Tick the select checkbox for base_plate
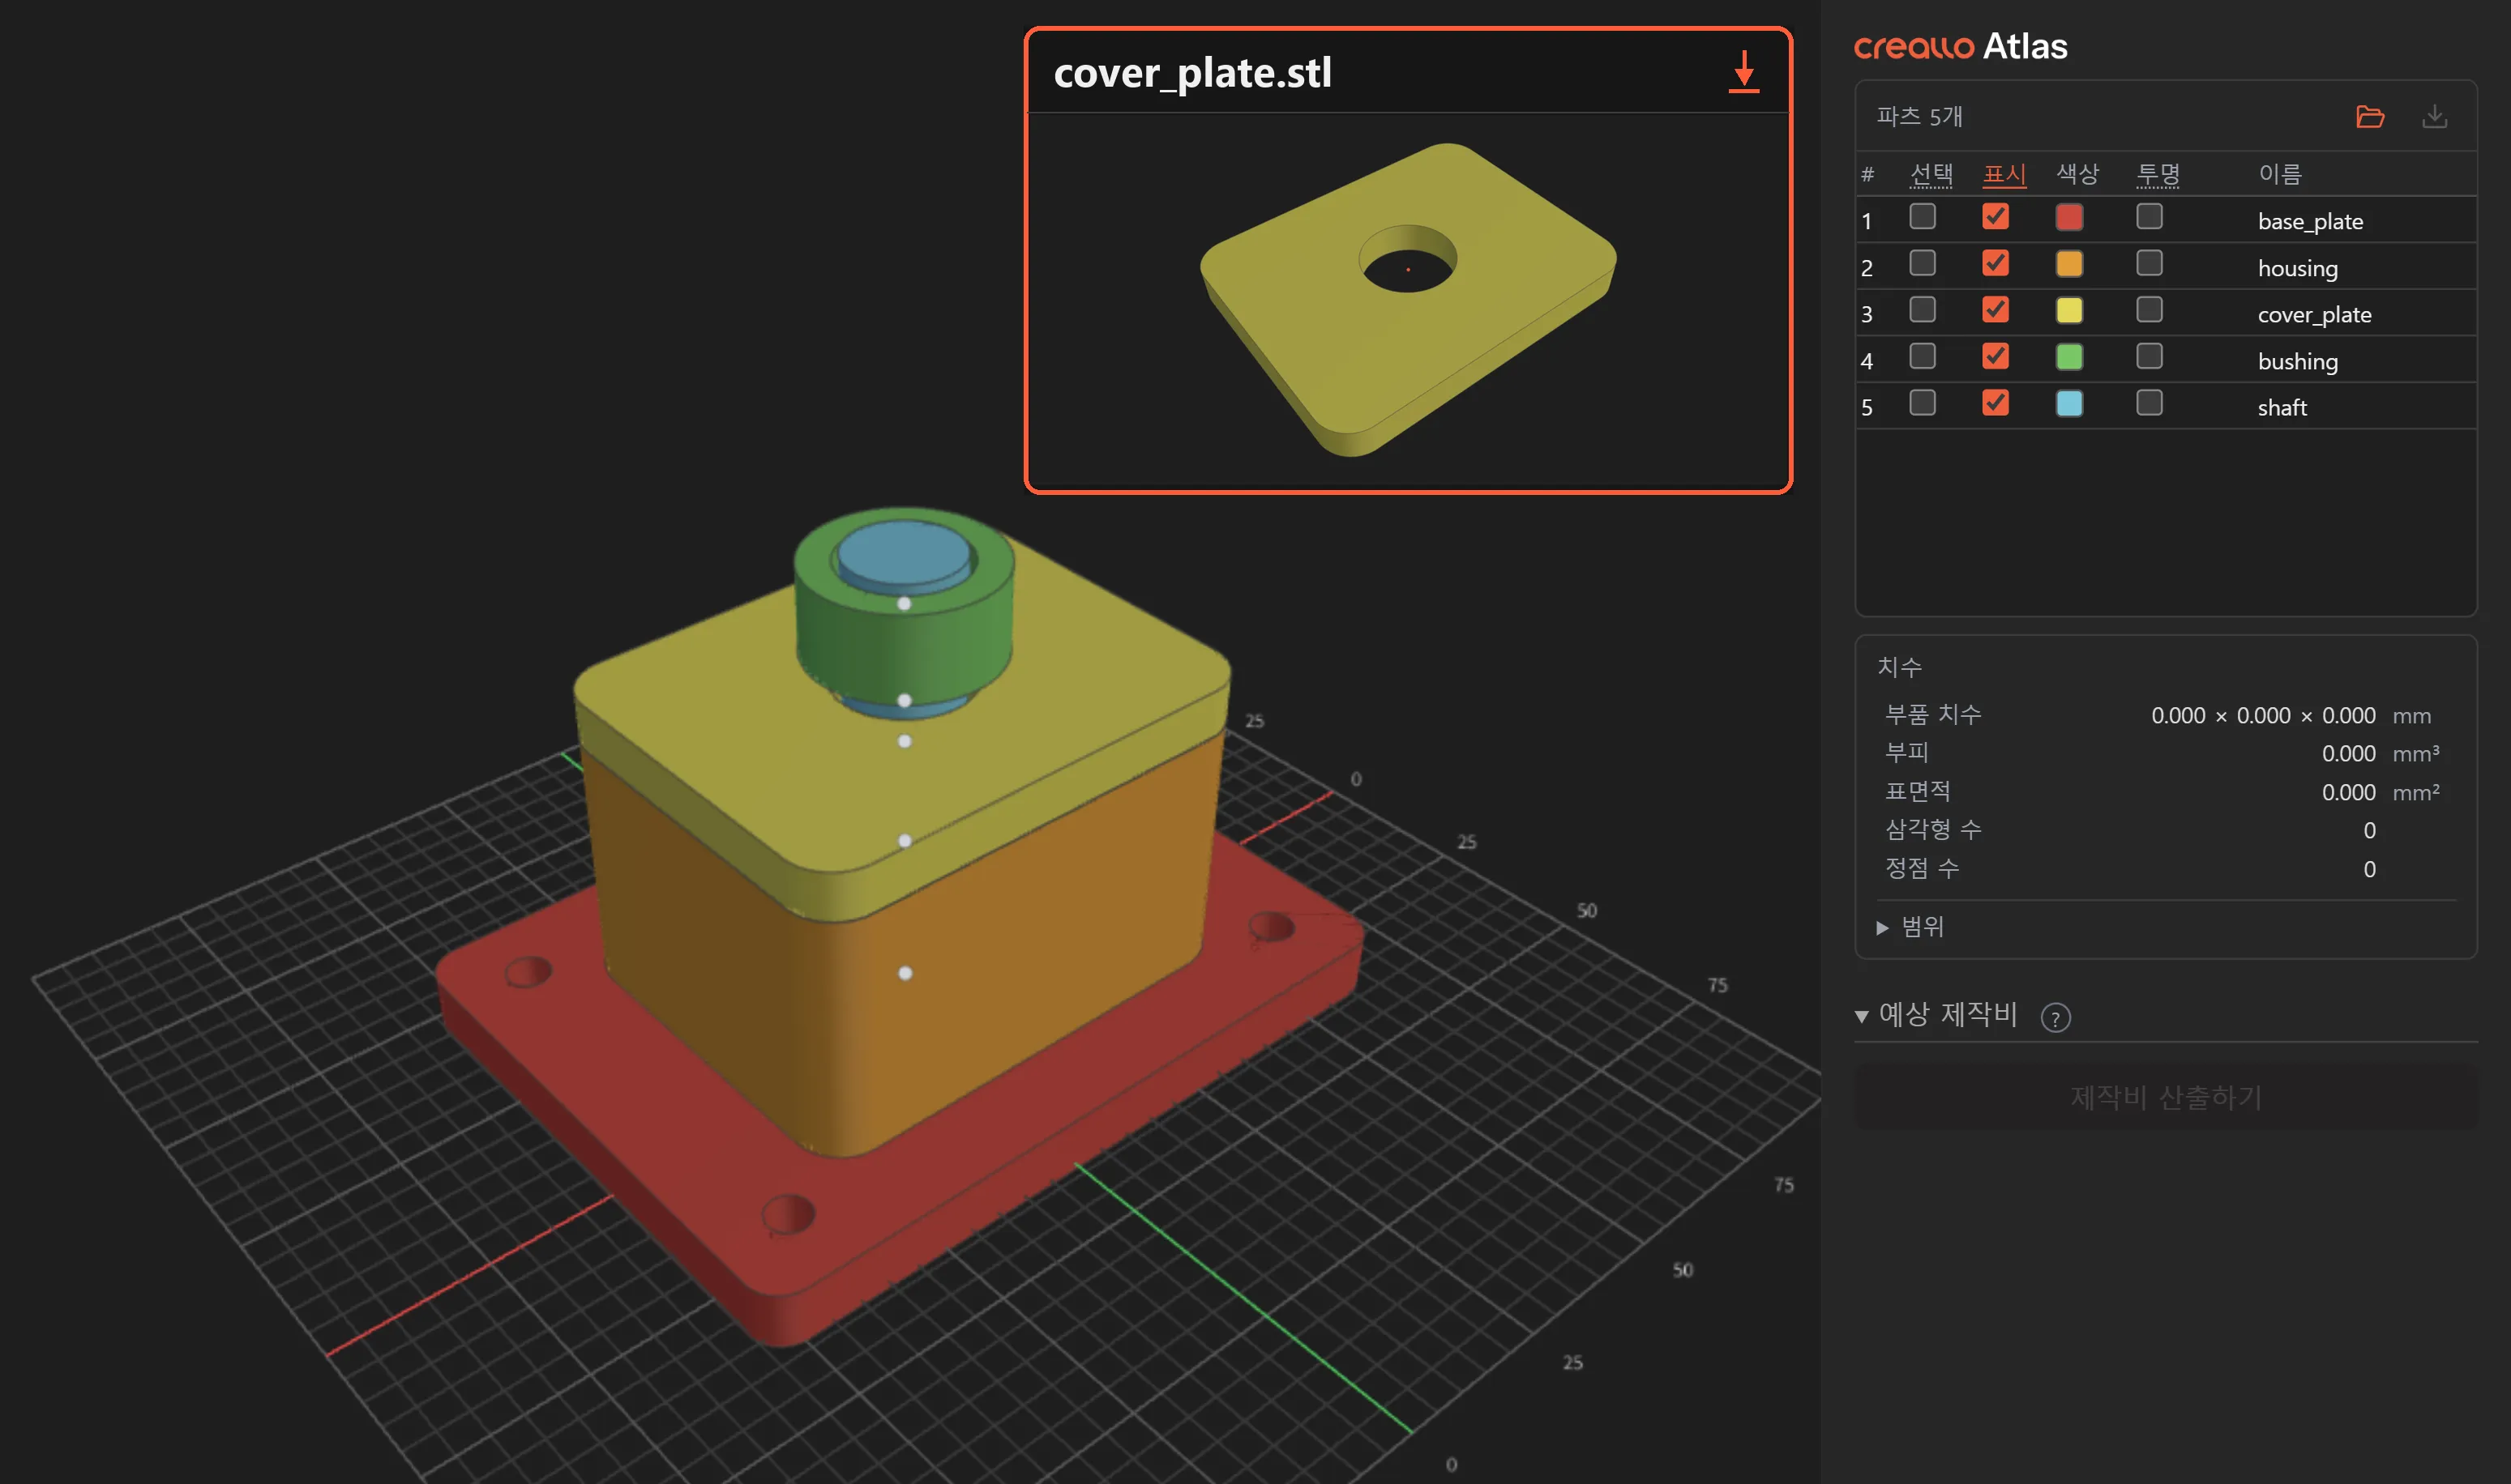This screenshot has height=1484, width=2511. point(1922,217)
